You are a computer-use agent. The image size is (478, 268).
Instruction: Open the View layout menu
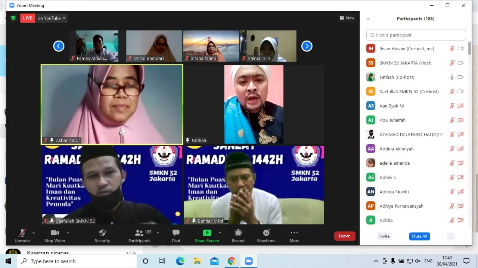pos(347,18)
